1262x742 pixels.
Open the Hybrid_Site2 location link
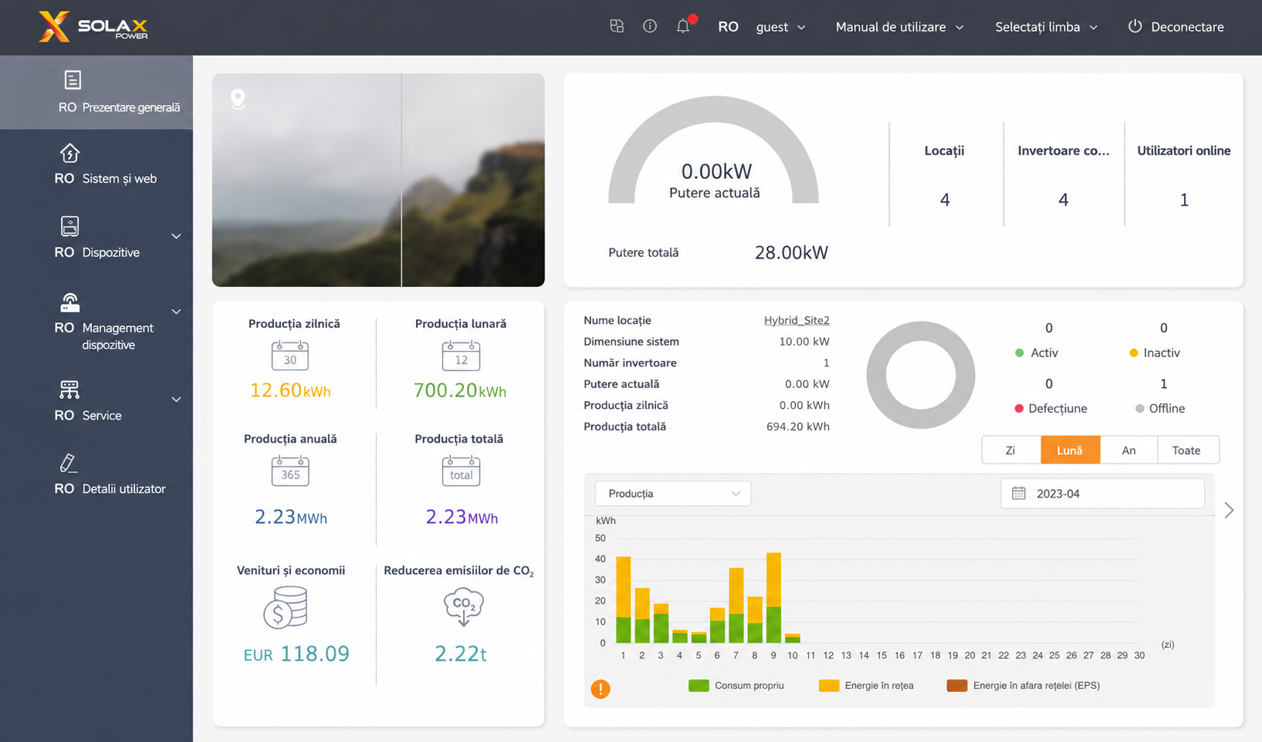point(797,320)
